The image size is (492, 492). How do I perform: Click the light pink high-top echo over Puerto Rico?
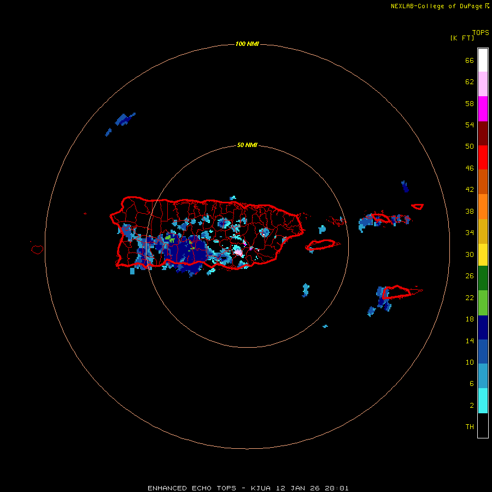click(238, 252)
